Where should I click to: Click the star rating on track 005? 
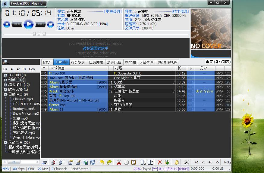[205, 91]
